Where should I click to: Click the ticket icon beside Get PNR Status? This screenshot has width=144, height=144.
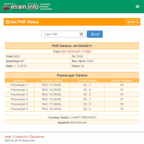click(8, 22)
